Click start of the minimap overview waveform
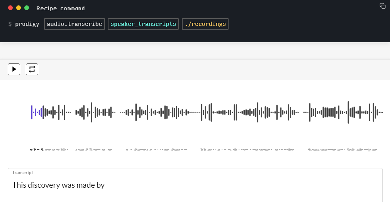This screenshot has width=390, height=202. click(31, 149)
